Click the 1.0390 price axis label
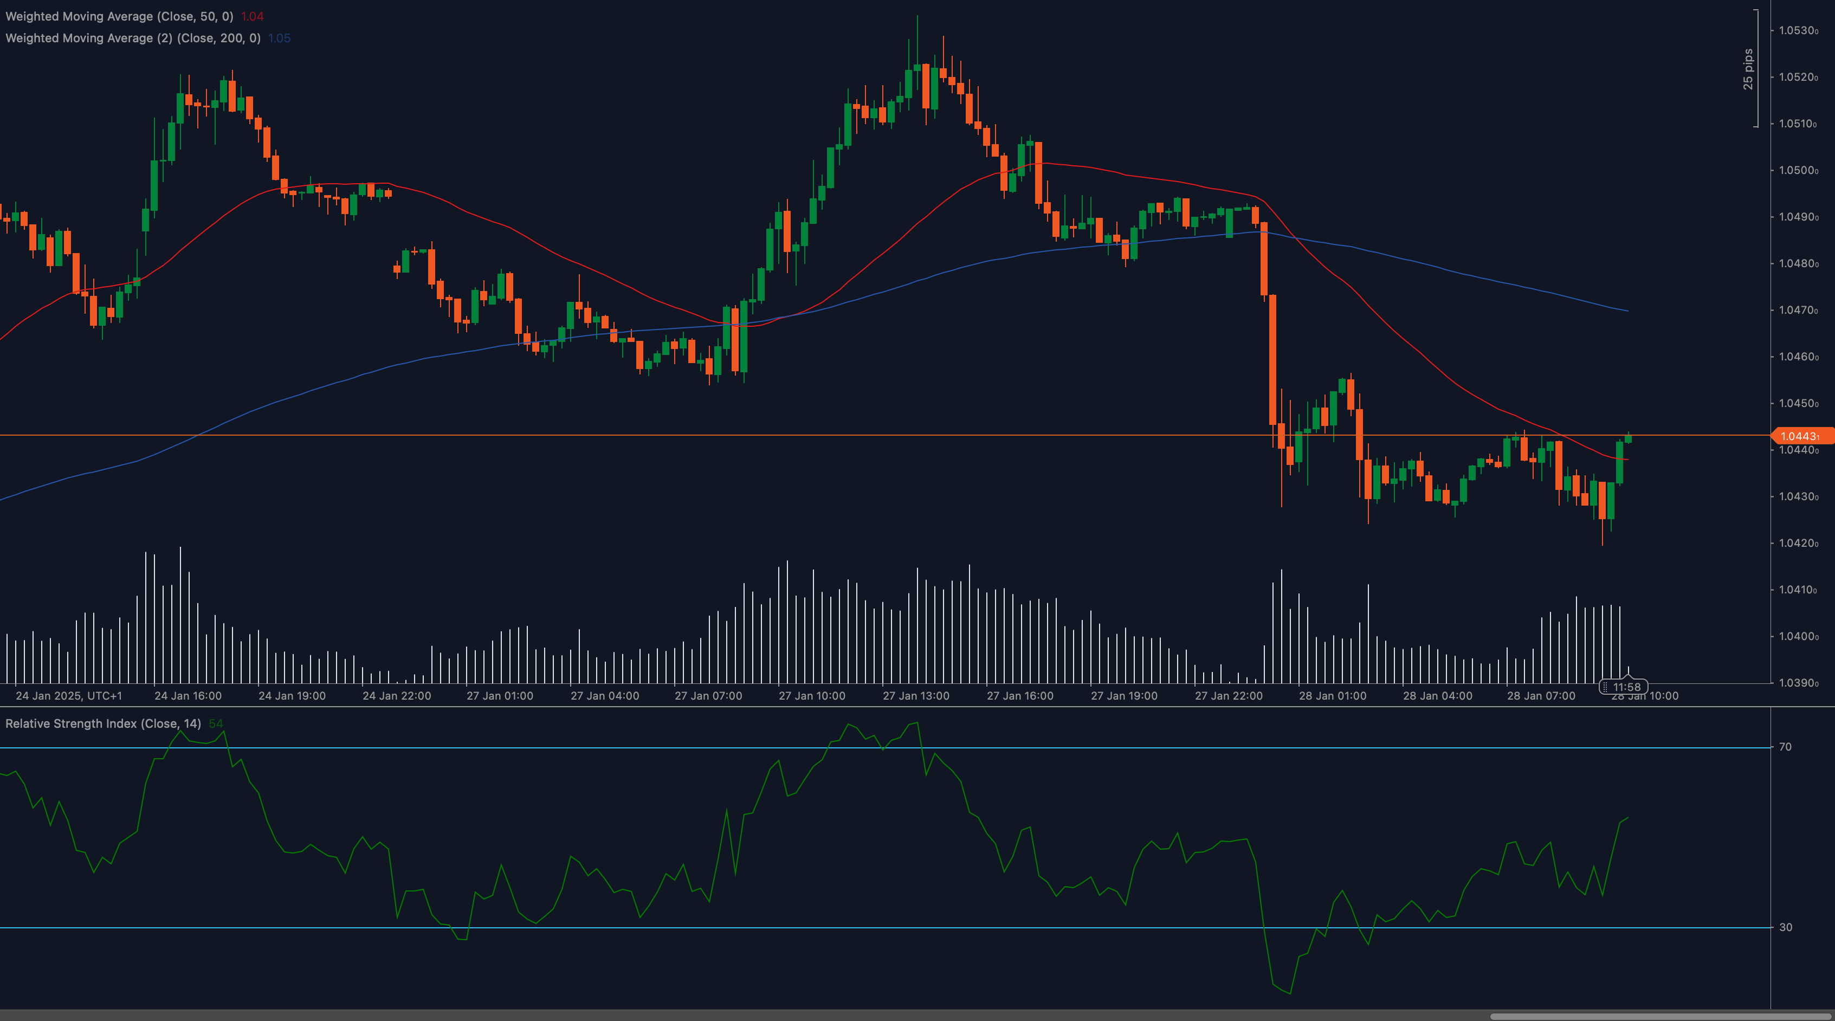This screenshot has width=1835, height=1021. tap(1799, 683)
